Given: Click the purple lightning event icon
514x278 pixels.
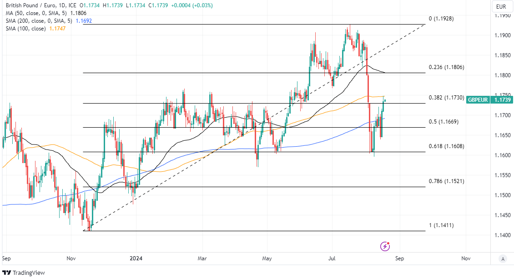Looking at the screenshot, I should (x=385, y=246).
